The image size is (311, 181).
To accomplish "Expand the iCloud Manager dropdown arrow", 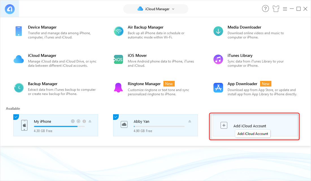I will click(173, 9).
